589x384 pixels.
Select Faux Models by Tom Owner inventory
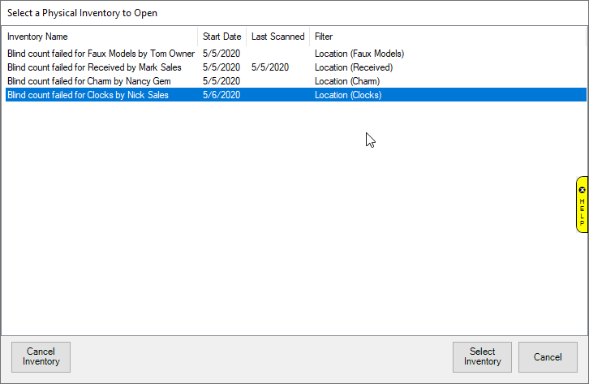click(x=101, y=54)
